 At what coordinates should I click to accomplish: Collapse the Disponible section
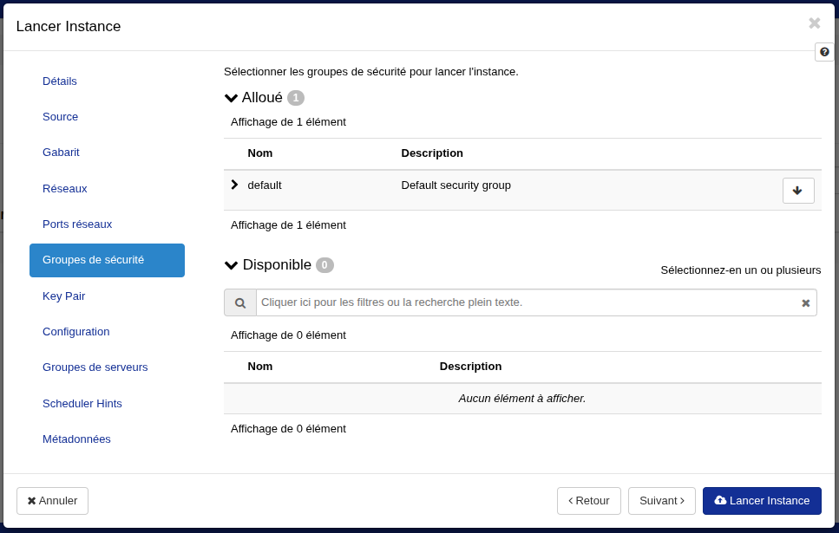pyautogui.click(x=232, y=265)
